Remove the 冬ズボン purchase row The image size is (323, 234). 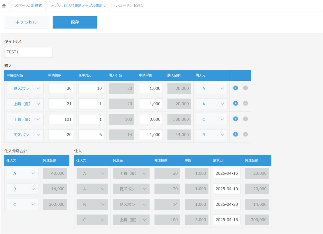(245, 134)
